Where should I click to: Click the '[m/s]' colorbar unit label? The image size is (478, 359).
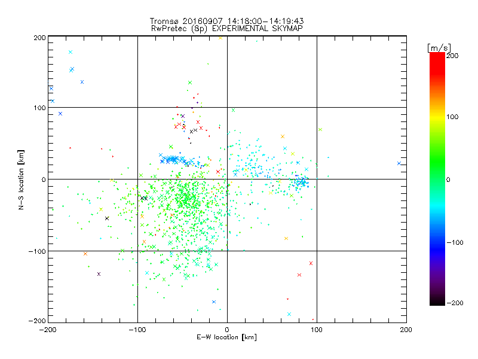click(x=439, y=48)
